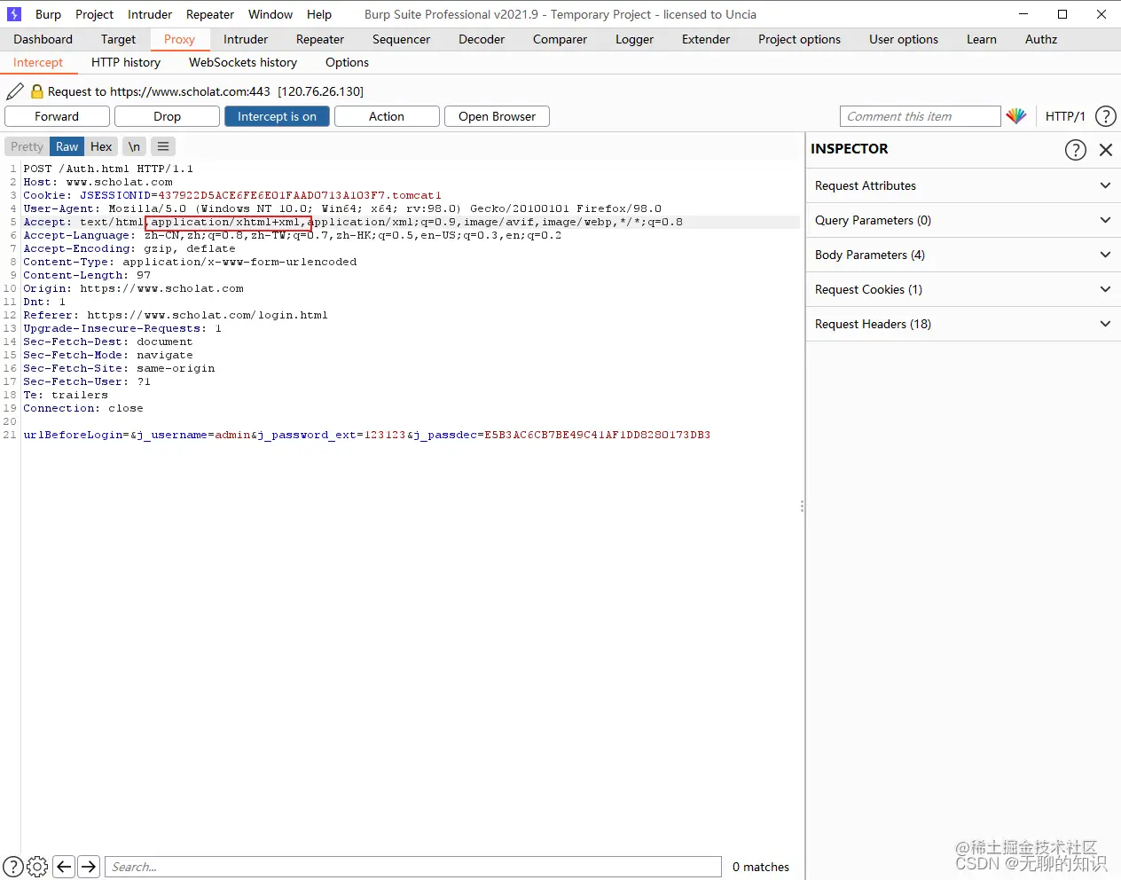Open the Action button menu

click(x=387, y=116)
